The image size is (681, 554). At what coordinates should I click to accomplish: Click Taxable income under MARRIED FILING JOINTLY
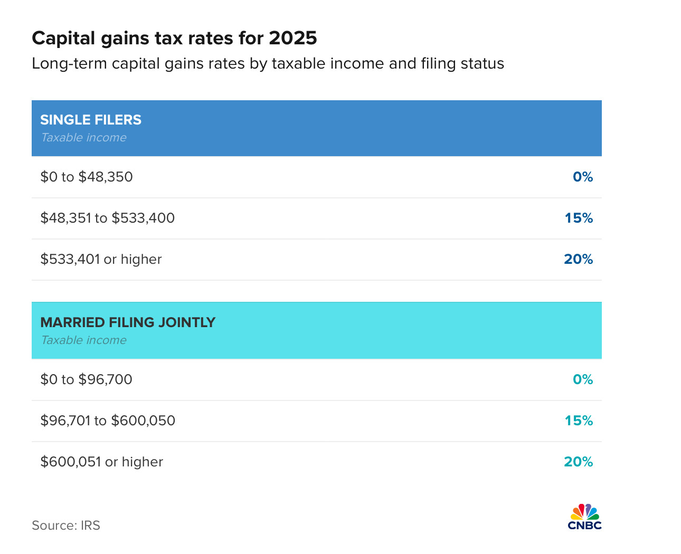pos(83,340)
